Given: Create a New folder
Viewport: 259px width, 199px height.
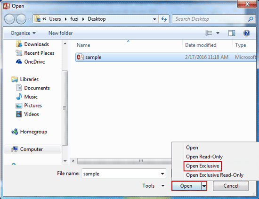Looking at the screenshot, I should 60,33.
